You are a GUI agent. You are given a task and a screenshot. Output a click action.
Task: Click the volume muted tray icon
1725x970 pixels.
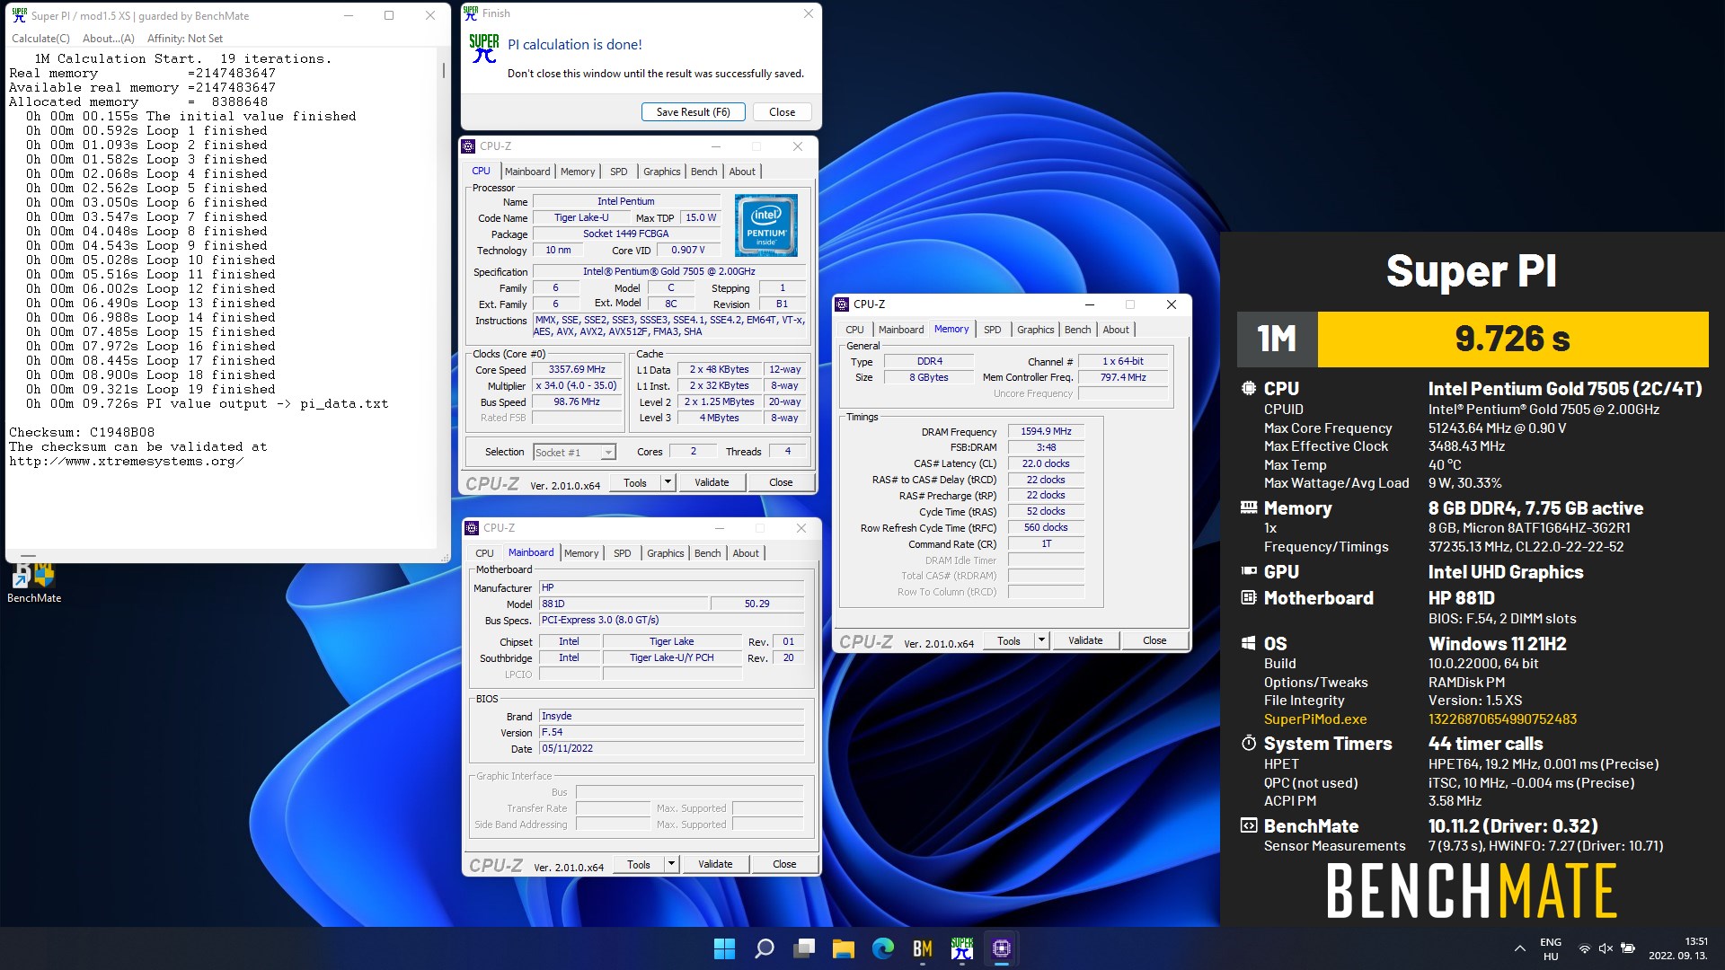(1606, 948)
